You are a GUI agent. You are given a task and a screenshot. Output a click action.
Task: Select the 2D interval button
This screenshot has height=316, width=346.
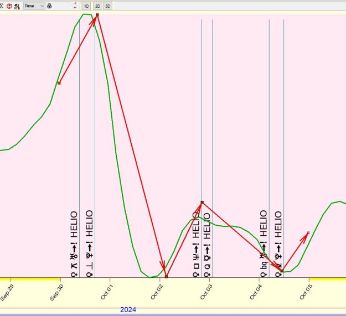[x=97, y=6]
